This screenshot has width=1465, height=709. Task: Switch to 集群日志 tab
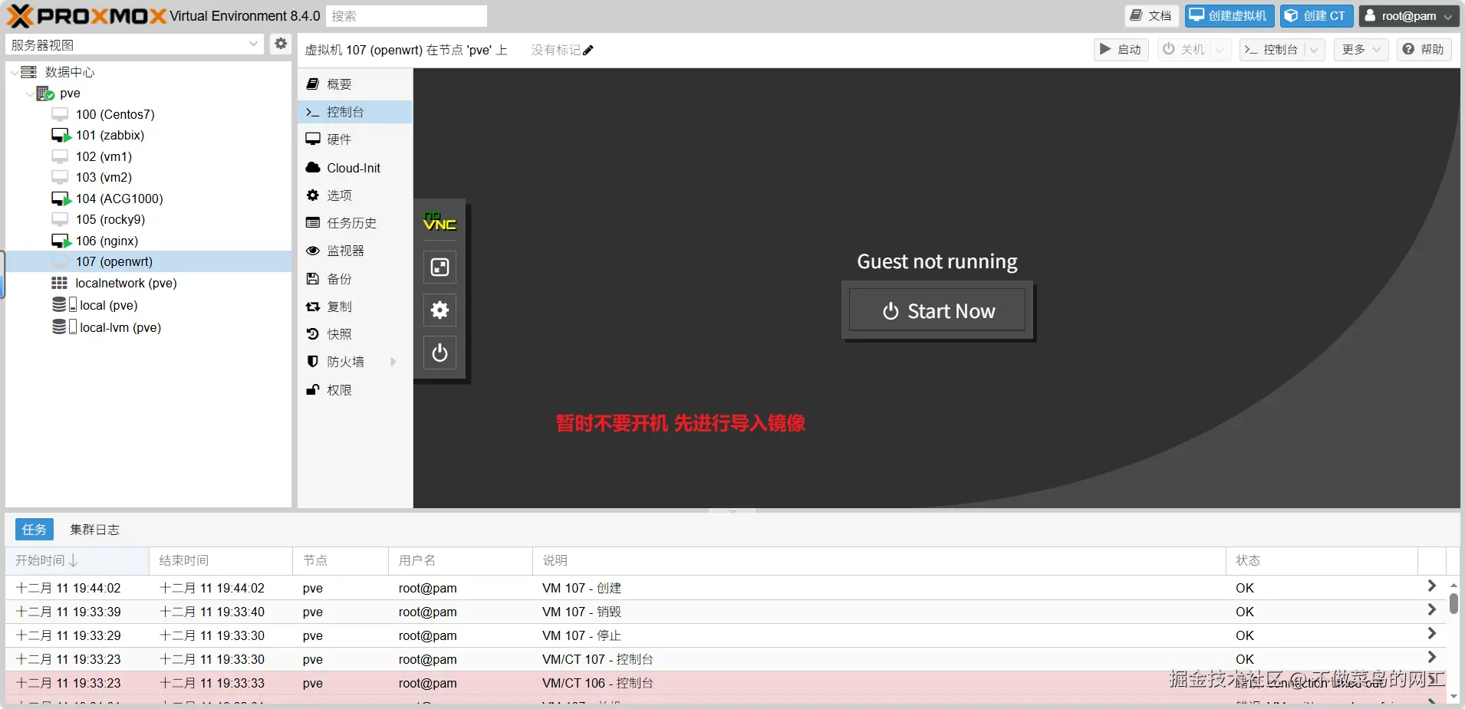pos(94,530)
